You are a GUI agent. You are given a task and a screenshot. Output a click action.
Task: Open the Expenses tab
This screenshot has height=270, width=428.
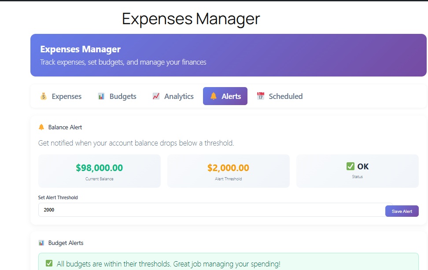[66, 96]
